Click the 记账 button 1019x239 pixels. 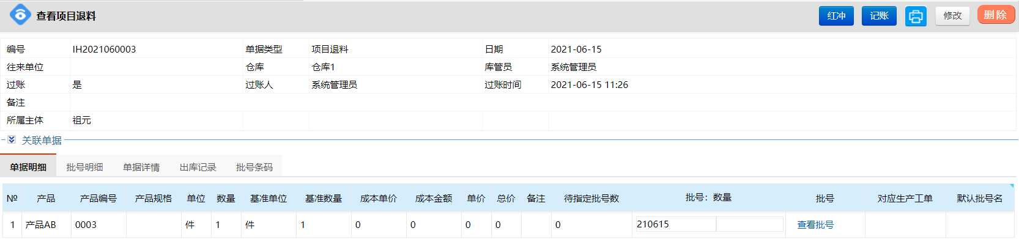879,16
